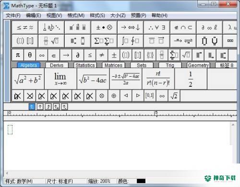The height and width of the screenshot is (187, 240).
Task: Insert the plus-minus symbol button
Action: (114, 55)
